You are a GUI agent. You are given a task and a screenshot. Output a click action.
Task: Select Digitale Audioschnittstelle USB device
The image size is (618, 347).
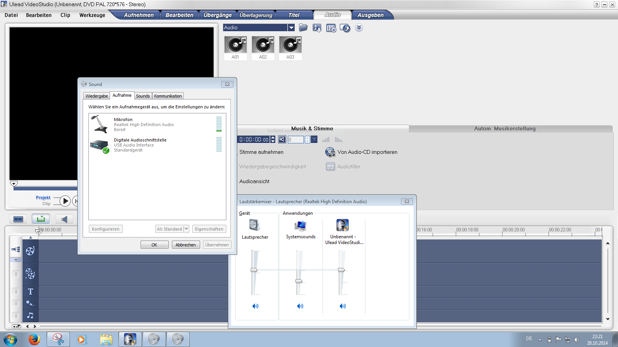point(157,145)
